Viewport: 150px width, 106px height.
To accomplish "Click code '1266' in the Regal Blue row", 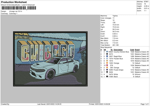I will 132,56.
